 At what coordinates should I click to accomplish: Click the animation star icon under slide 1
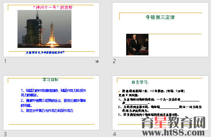[x=97, y=62]
